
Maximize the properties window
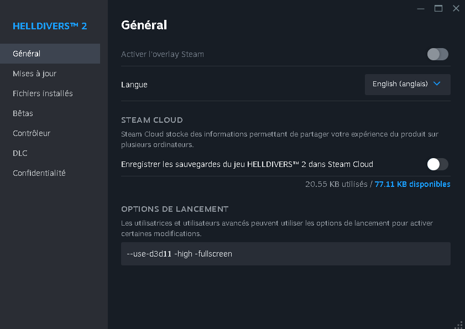[x=438, y=8]
